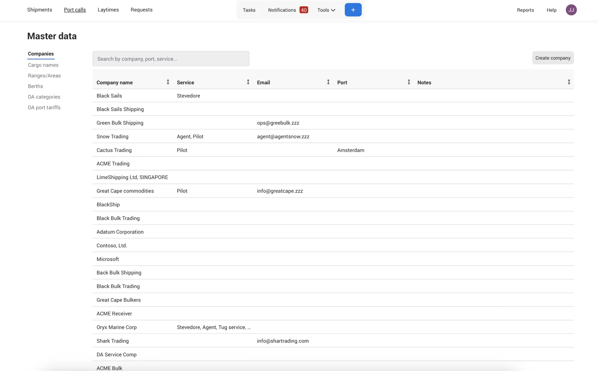The width and height of the screenshot is (598, 371).
Task: Sort table by Company name column arrows
Action: [x=168, y=82]
